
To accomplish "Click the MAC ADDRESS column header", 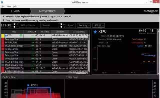I will [x=79, y=32].
